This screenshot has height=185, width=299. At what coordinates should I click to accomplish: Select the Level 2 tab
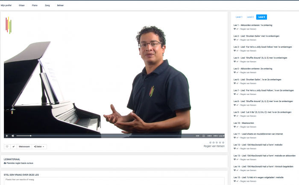(x=250, y=17)
